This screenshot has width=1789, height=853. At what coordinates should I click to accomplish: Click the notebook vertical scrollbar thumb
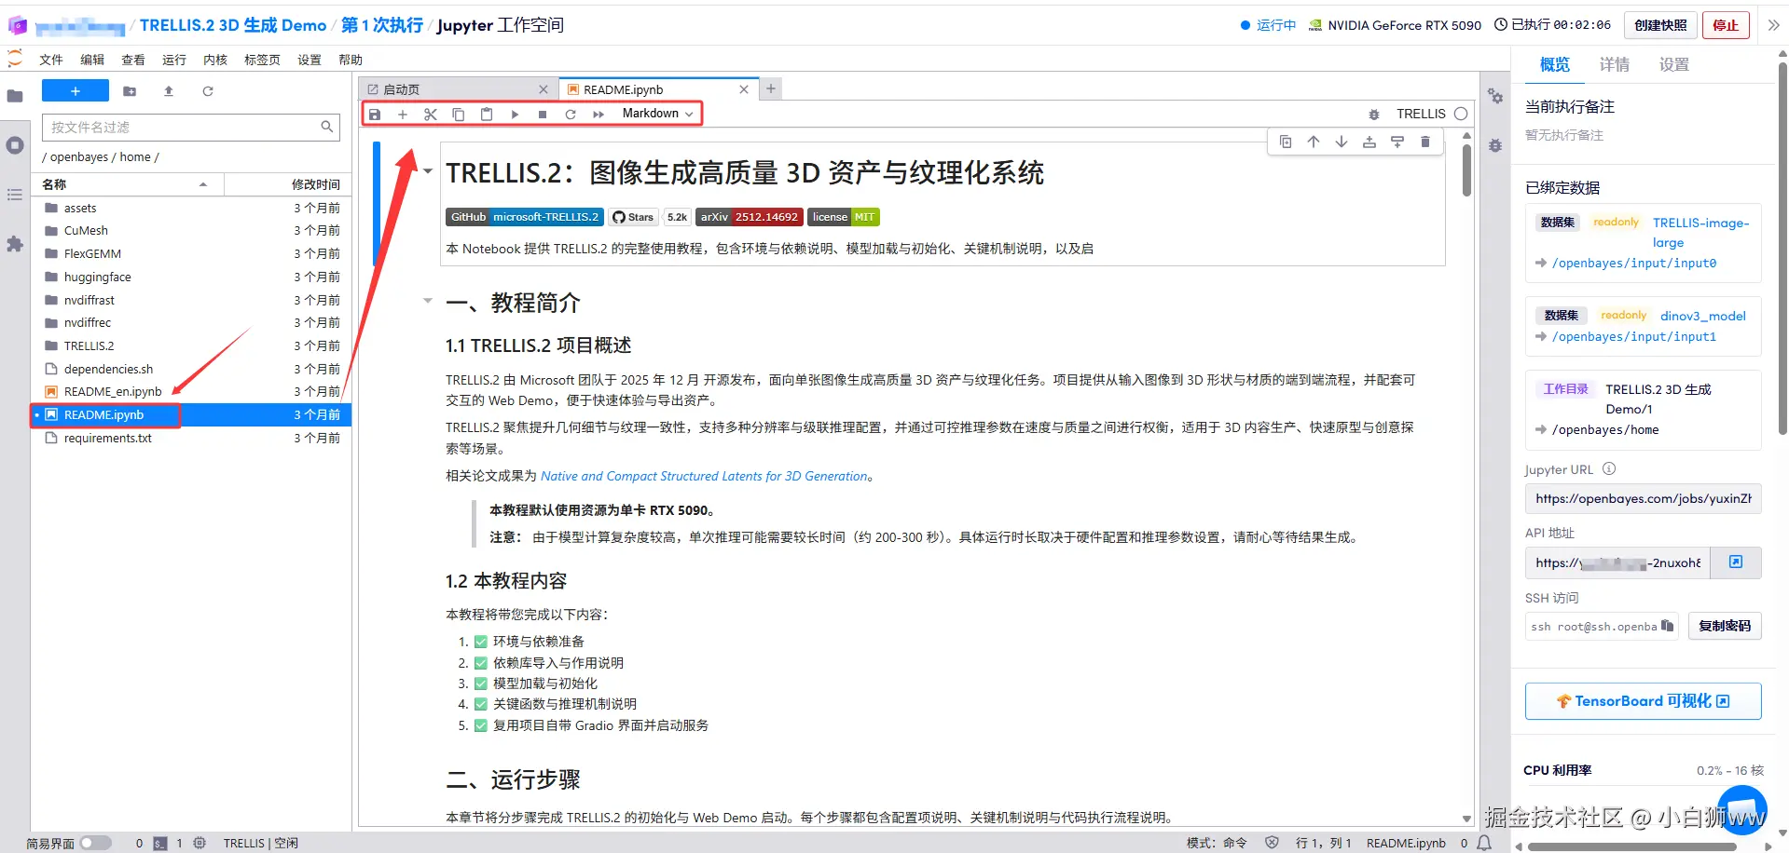(x=1466, y=169)
